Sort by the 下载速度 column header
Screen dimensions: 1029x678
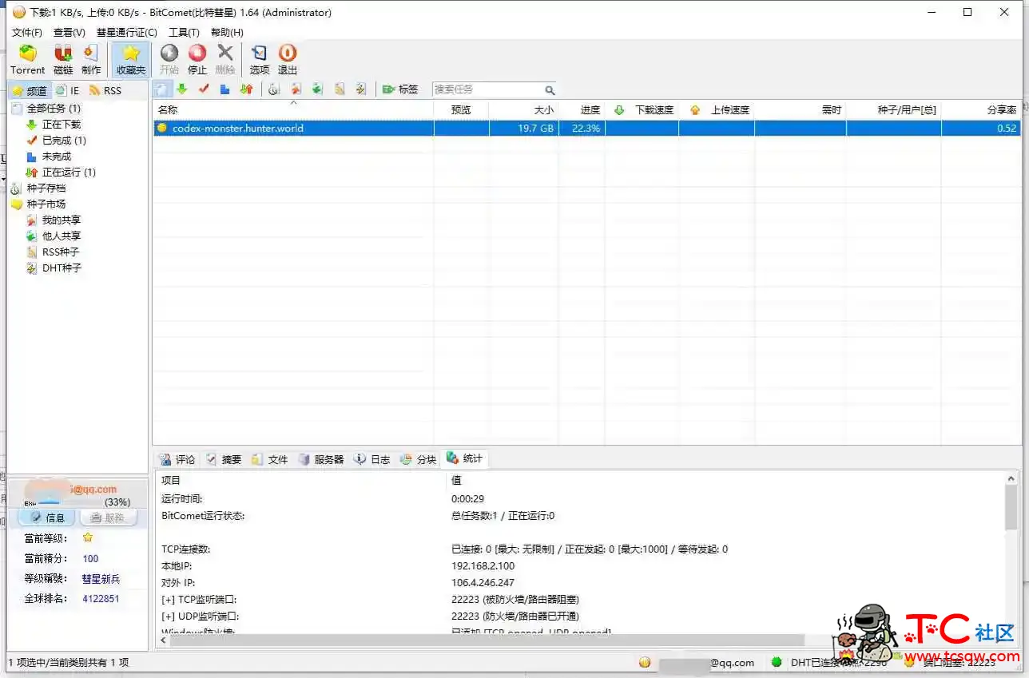(642, 110)
